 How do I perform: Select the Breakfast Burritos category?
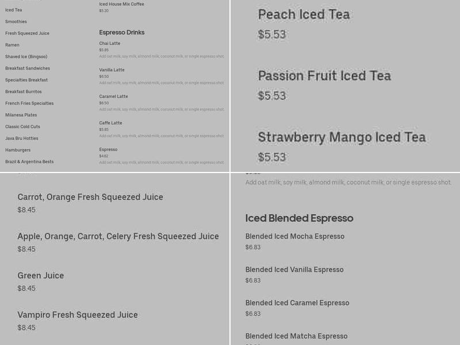point(25,91)
